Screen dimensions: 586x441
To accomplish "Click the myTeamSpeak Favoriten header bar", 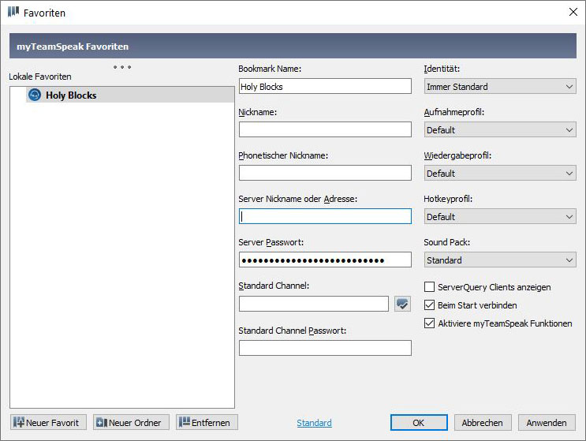I will coord(293,46).
